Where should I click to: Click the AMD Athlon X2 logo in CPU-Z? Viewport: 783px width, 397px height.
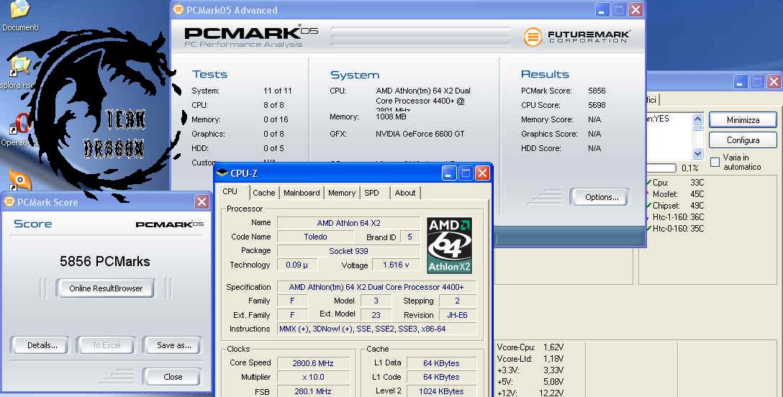click(449, 245)
